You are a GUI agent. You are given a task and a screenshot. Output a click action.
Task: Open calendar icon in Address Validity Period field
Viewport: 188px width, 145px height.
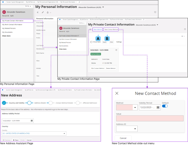tap(32, 121)
